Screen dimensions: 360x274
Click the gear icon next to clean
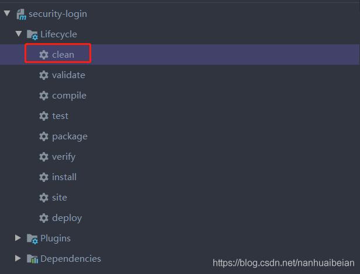[x=44, y=55]
